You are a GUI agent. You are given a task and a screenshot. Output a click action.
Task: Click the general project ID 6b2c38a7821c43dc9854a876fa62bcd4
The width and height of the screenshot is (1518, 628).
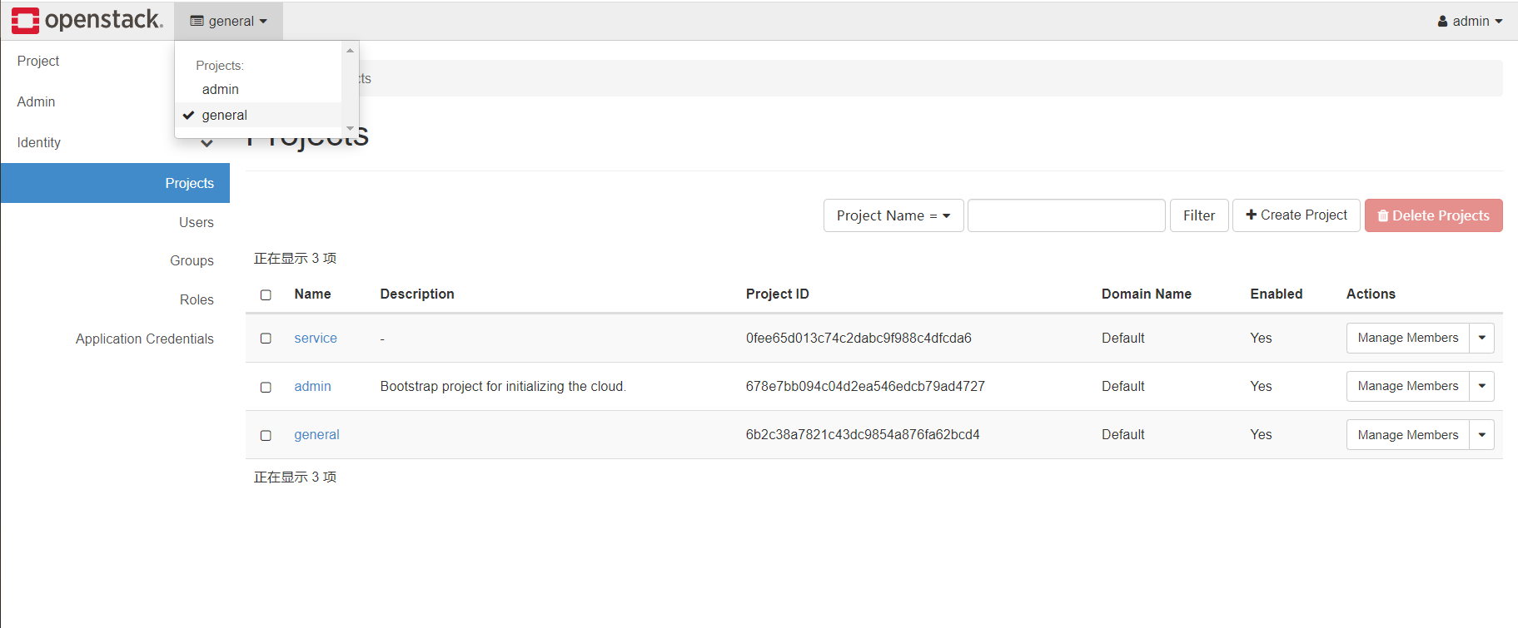coord(863,434)
